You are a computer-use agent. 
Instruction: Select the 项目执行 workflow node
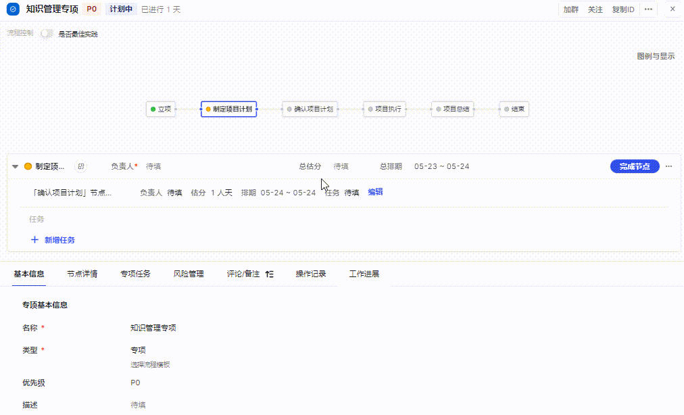(x=385, y=109)
